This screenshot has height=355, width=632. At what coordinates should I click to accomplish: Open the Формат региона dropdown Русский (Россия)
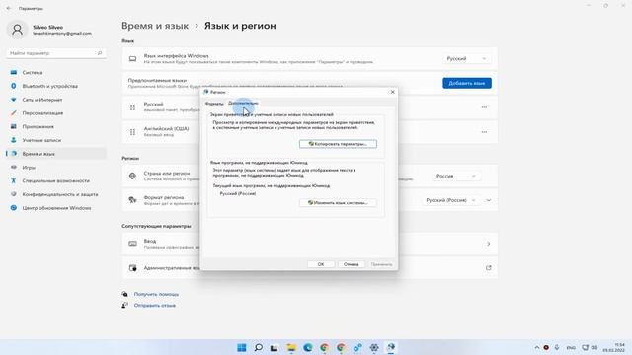click(451, 200)
